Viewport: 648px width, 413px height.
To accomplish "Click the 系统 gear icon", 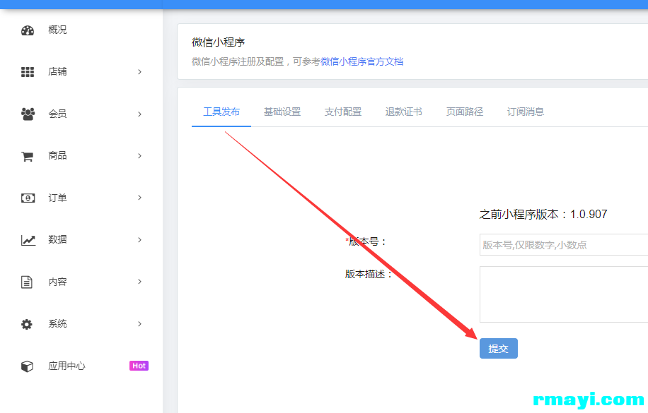I will 27,324.
